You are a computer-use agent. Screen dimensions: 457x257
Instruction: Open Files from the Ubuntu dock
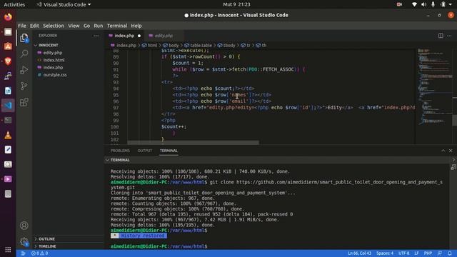[x=8, y=31]
